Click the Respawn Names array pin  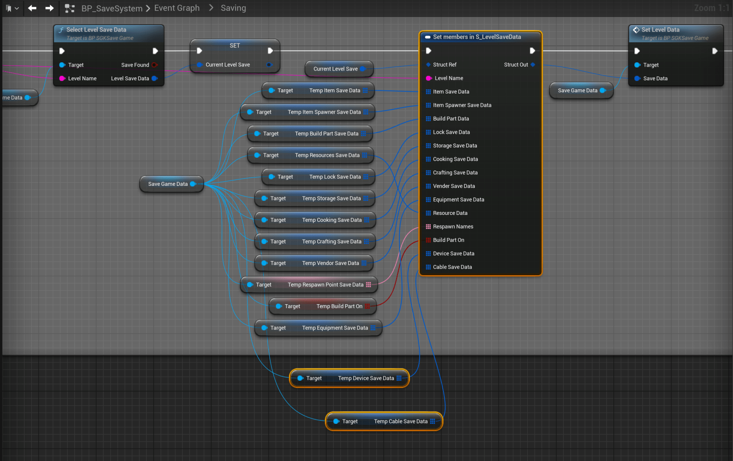click(428, 227)
